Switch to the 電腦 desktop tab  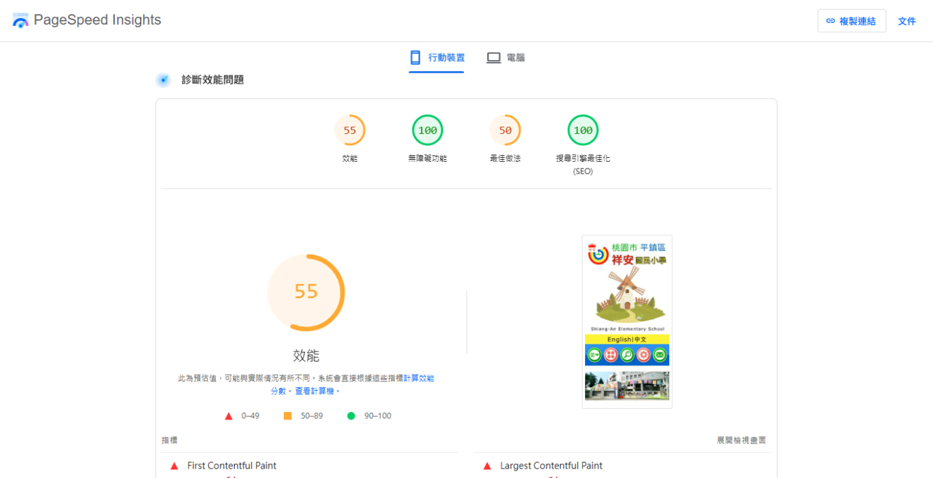506,58
